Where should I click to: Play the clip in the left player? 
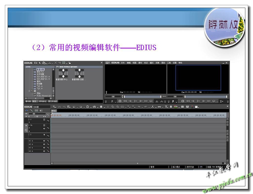coord(136,101)
